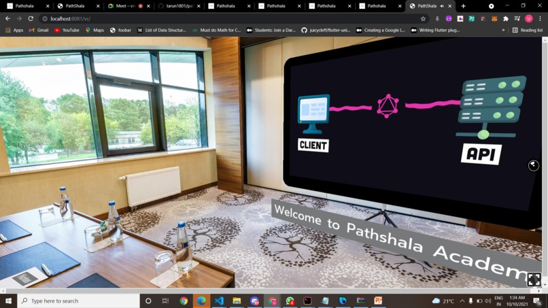Open the terminal app from the taskbar
This screenshot has width=548, height=308.
point(307,301)
